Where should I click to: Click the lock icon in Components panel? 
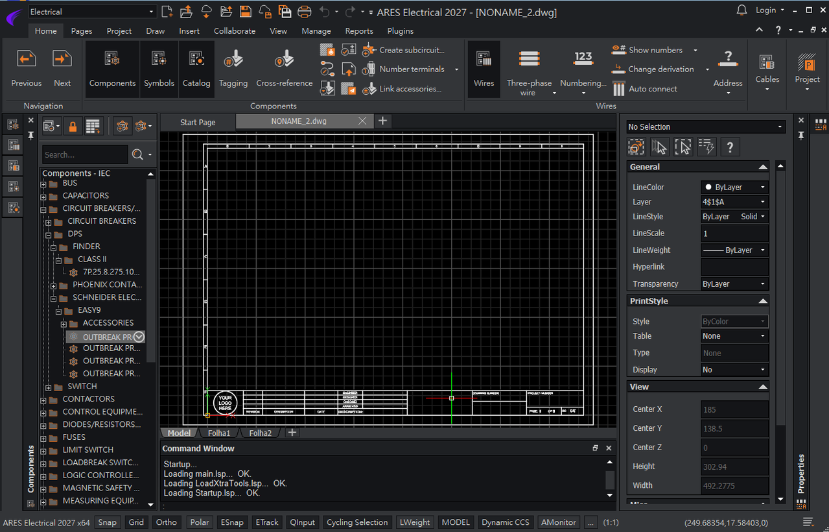pos(73,127)
